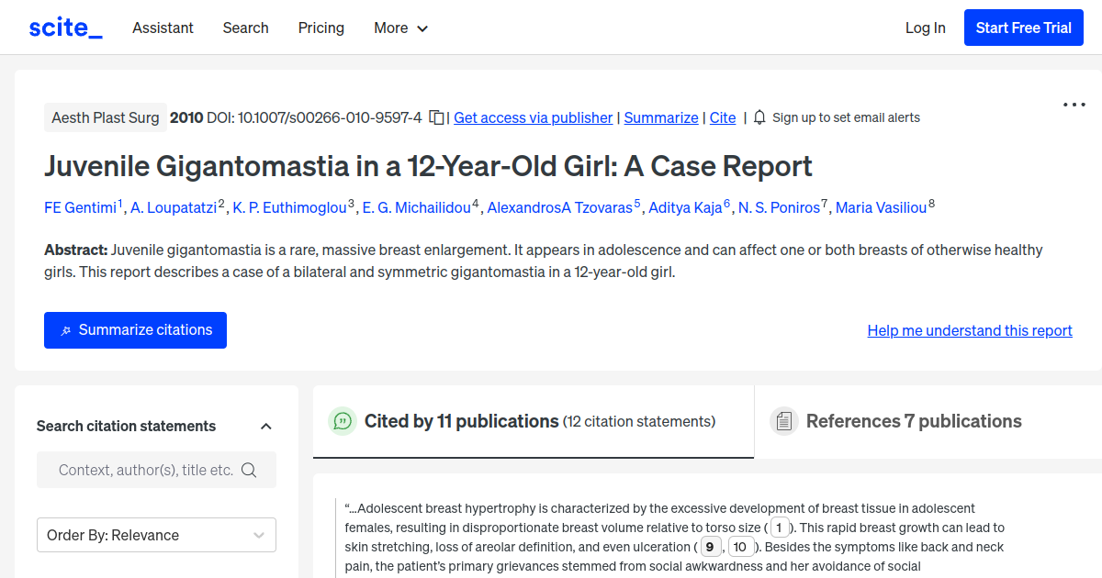Click the References document icon
Viewport: 1102px width, 578px height.
[x=783, y=421]
